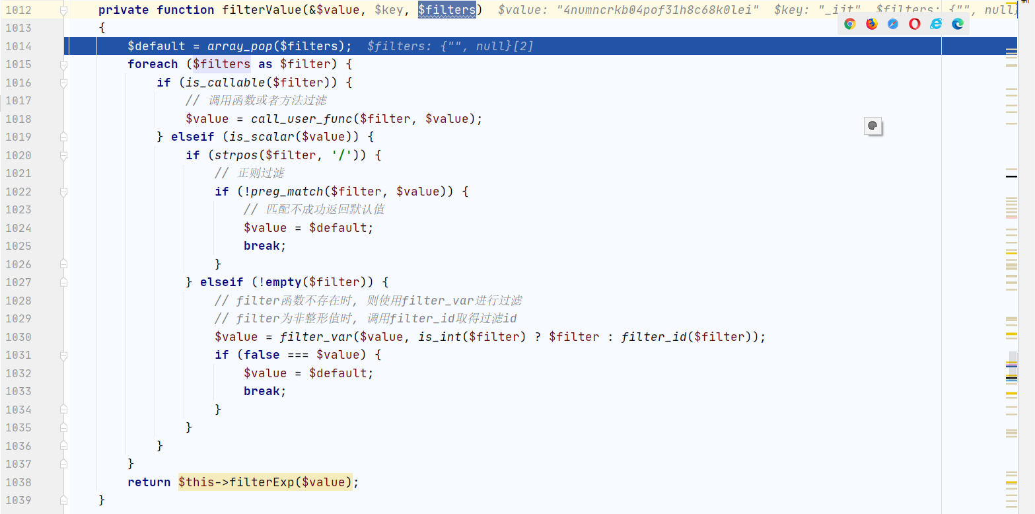The height and width of the screenshot is (514, 1035).
Task: Collapse the foreach block at line 1015
Action: click(64, 64)
